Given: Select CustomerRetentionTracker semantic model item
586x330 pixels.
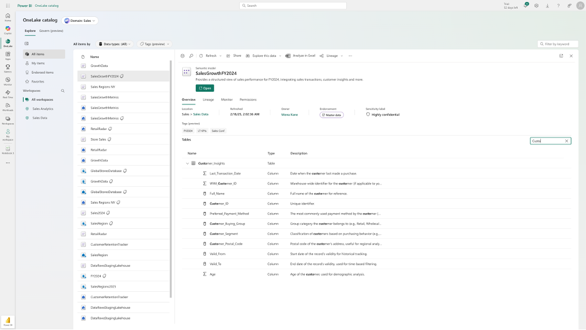Looking at the screenshot, I should click(x=124, y=244).
